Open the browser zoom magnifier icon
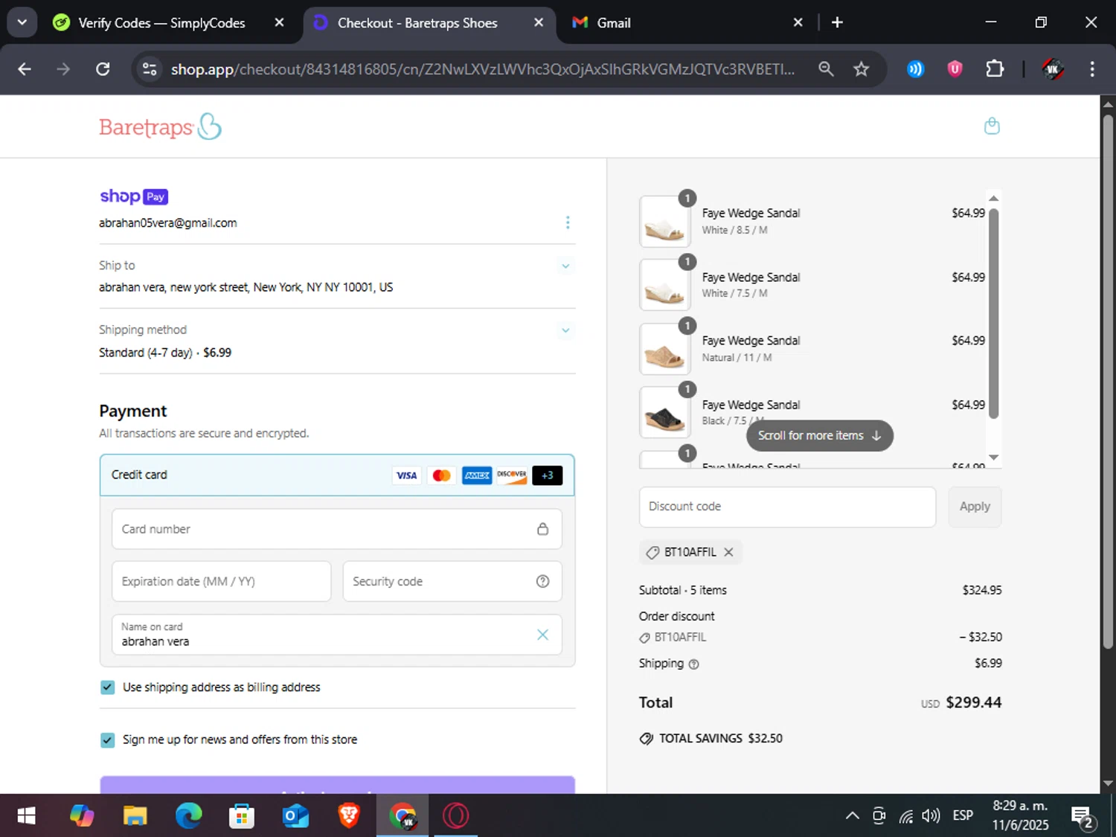 click(x=826, y=69)
